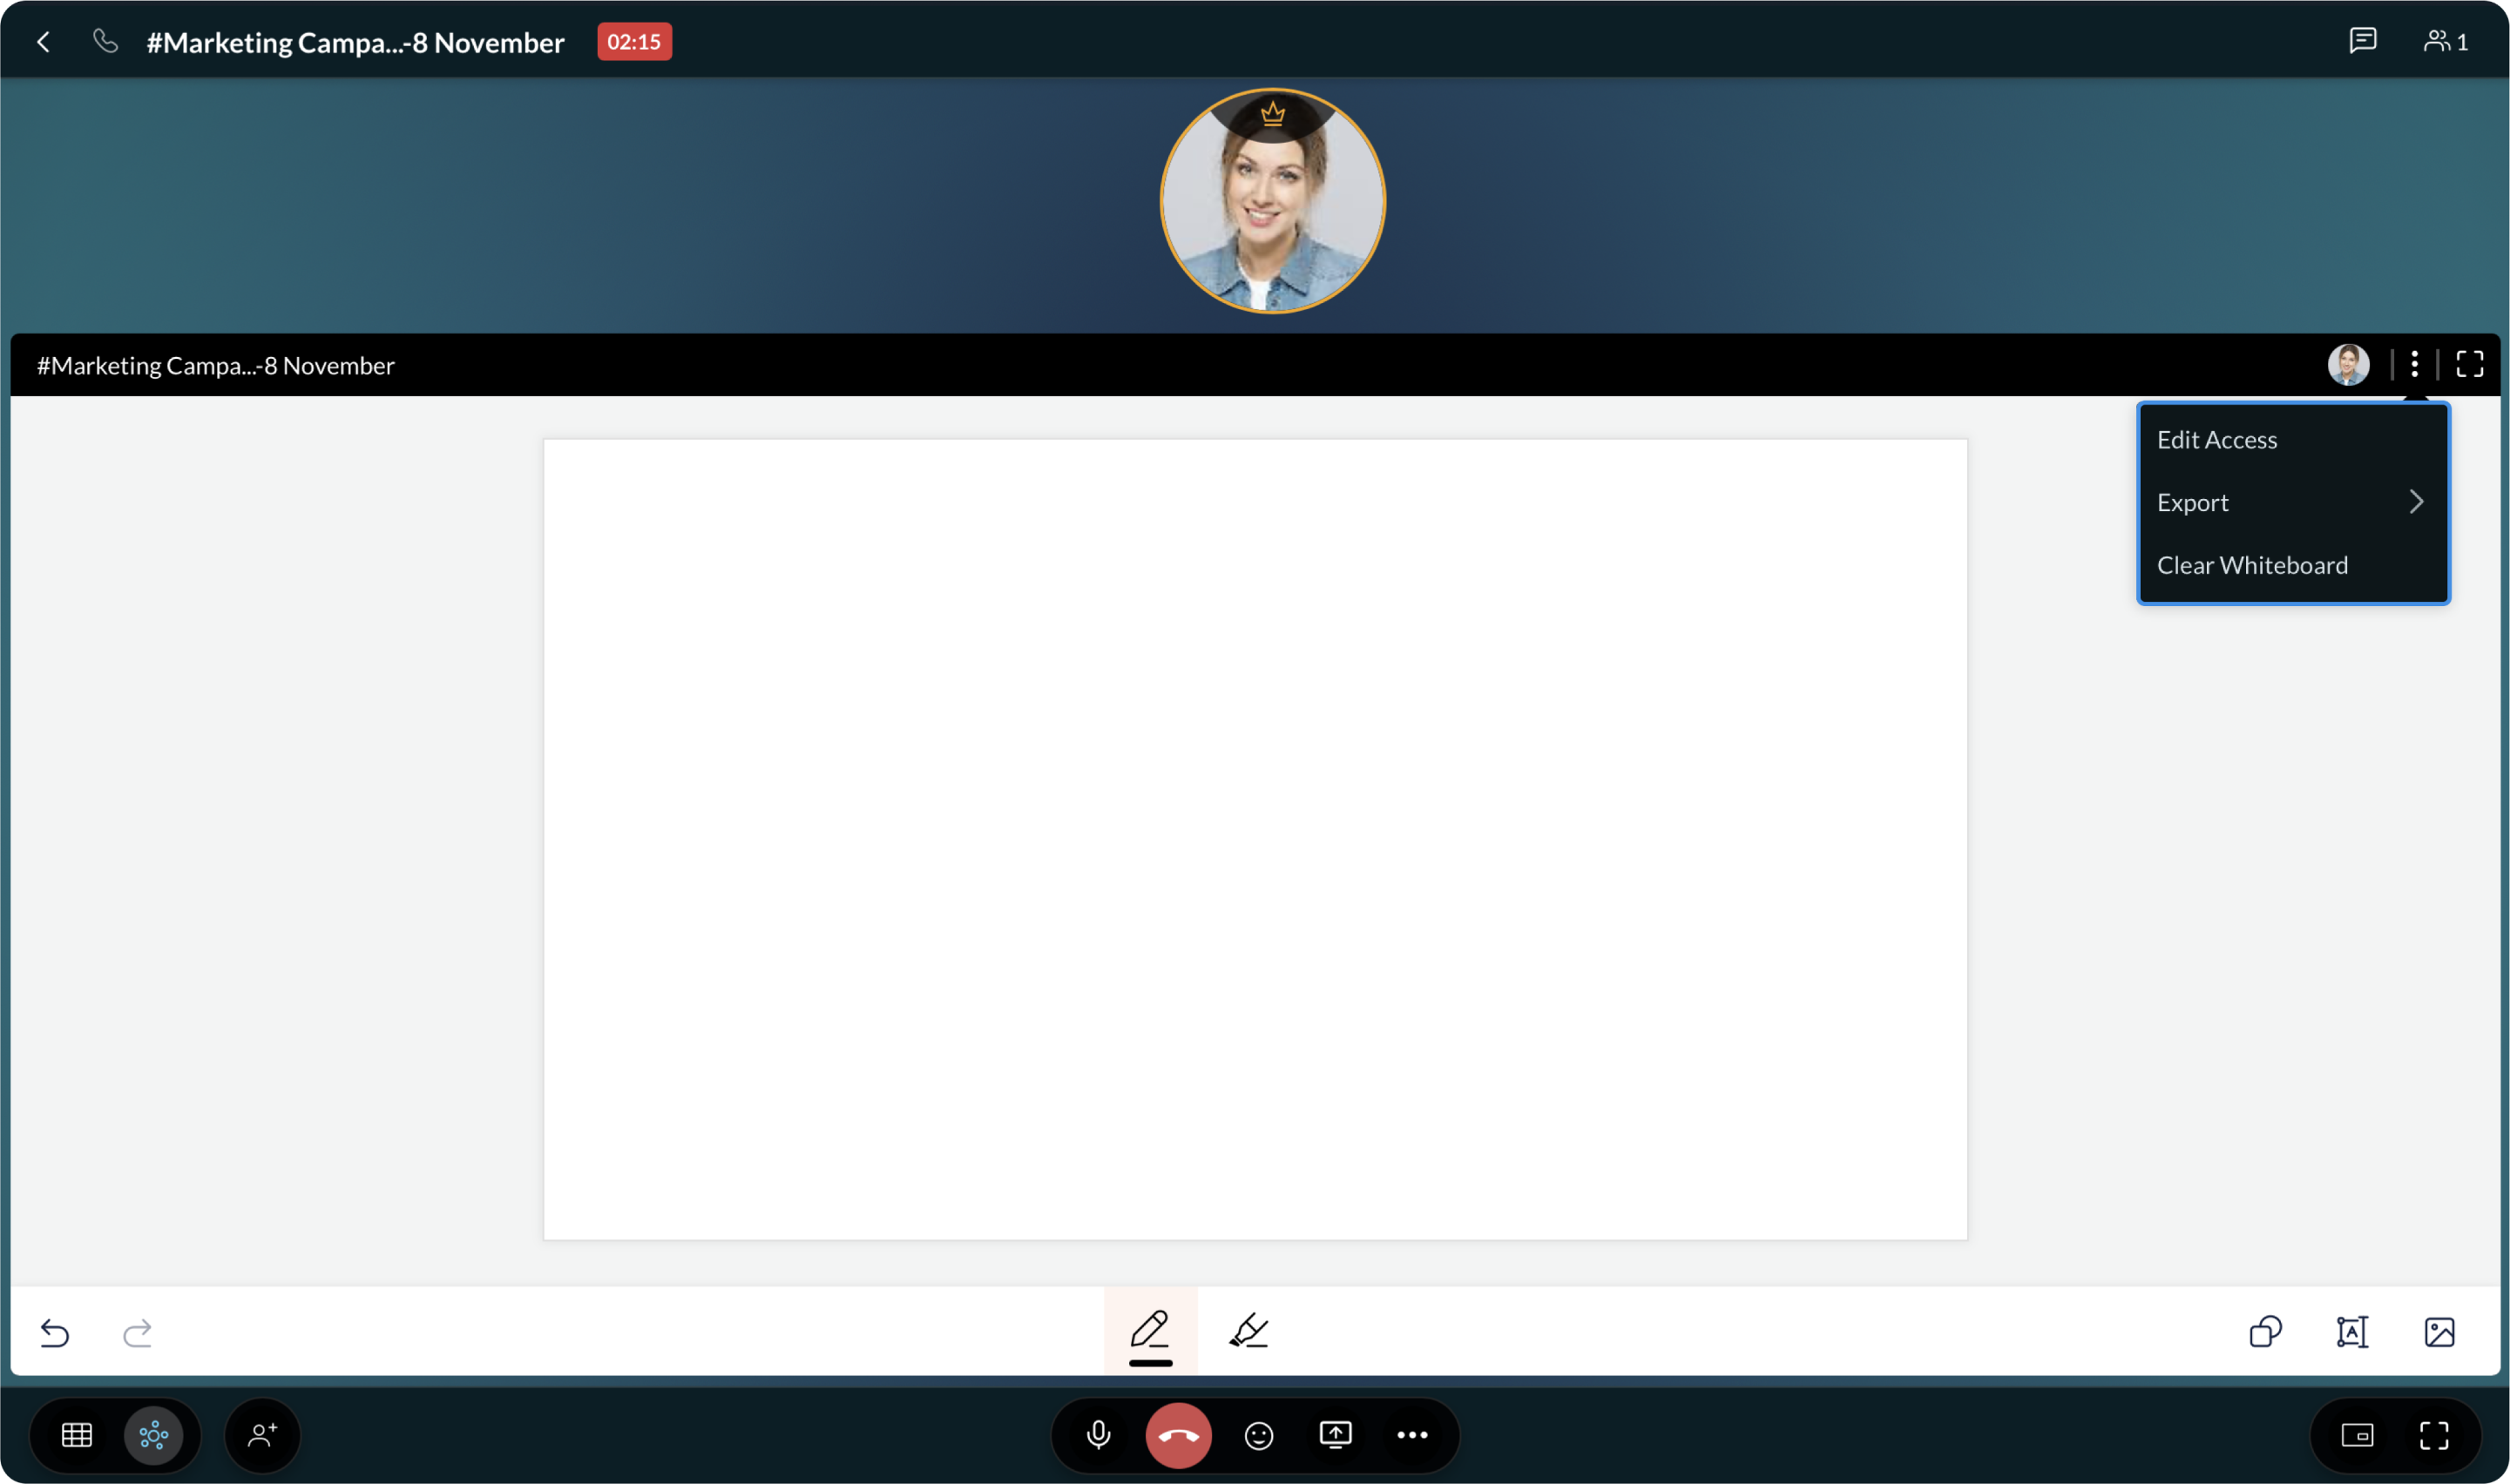
Task: End the call with red button
Action: pos(1178,1435)
